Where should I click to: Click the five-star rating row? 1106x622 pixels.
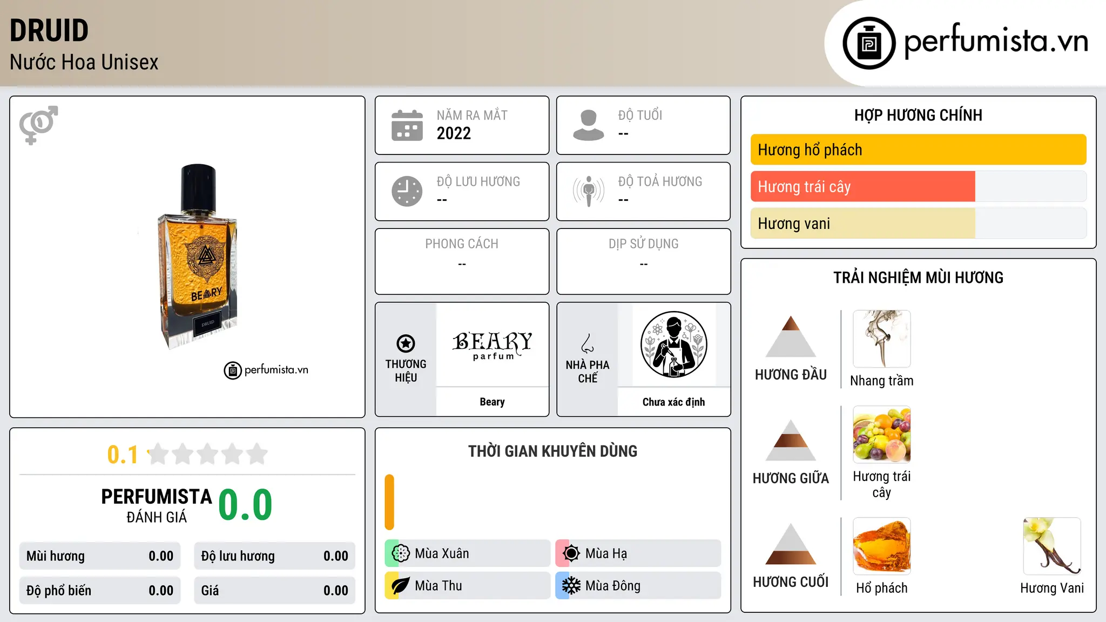(x=207, y=454)
